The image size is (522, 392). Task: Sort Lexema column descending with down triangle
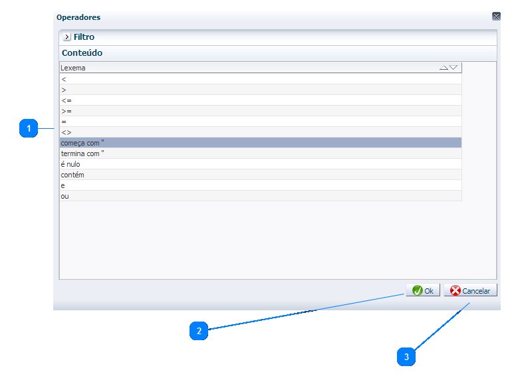coord(454,68)
